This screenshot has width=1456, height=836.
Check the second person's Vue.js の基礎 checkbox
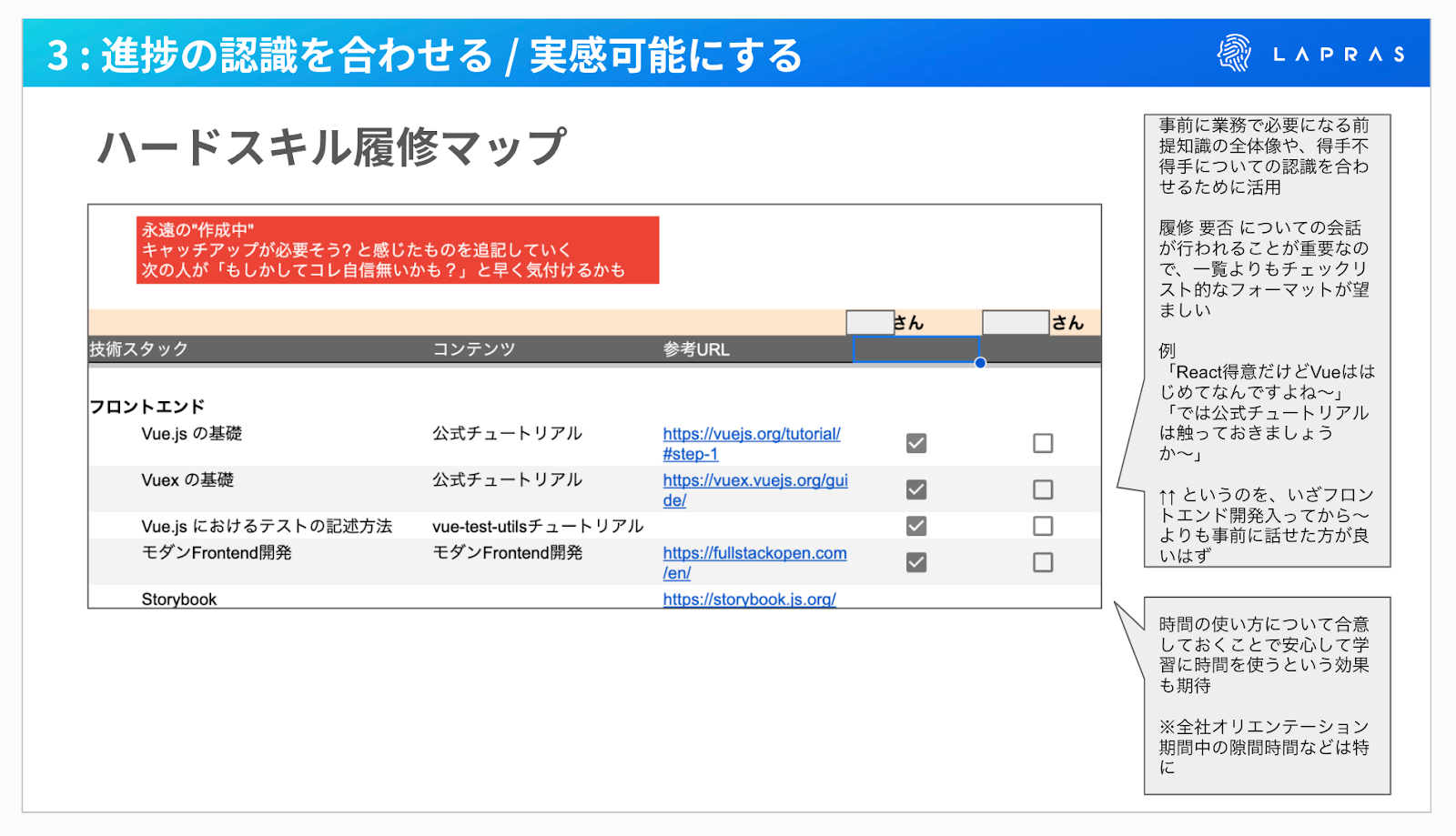coord(1043,443)
